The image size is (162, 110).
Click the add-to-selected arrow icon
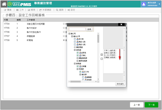[x=102, y=55]
